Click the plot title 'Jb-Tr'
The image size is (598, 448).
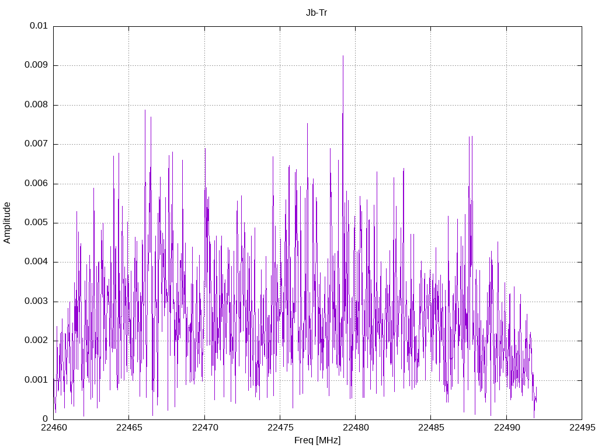tap(317, 13)
